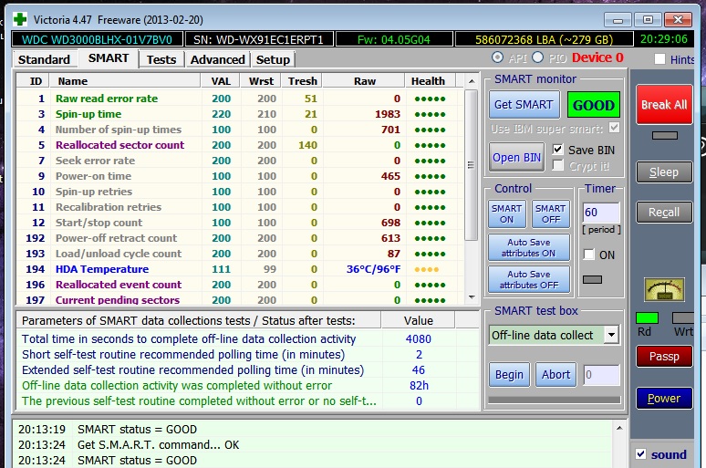The height and width of the screenshot is (468, 706).
Task: Click the green cross Victoria app icon
Action: (20, 18)
